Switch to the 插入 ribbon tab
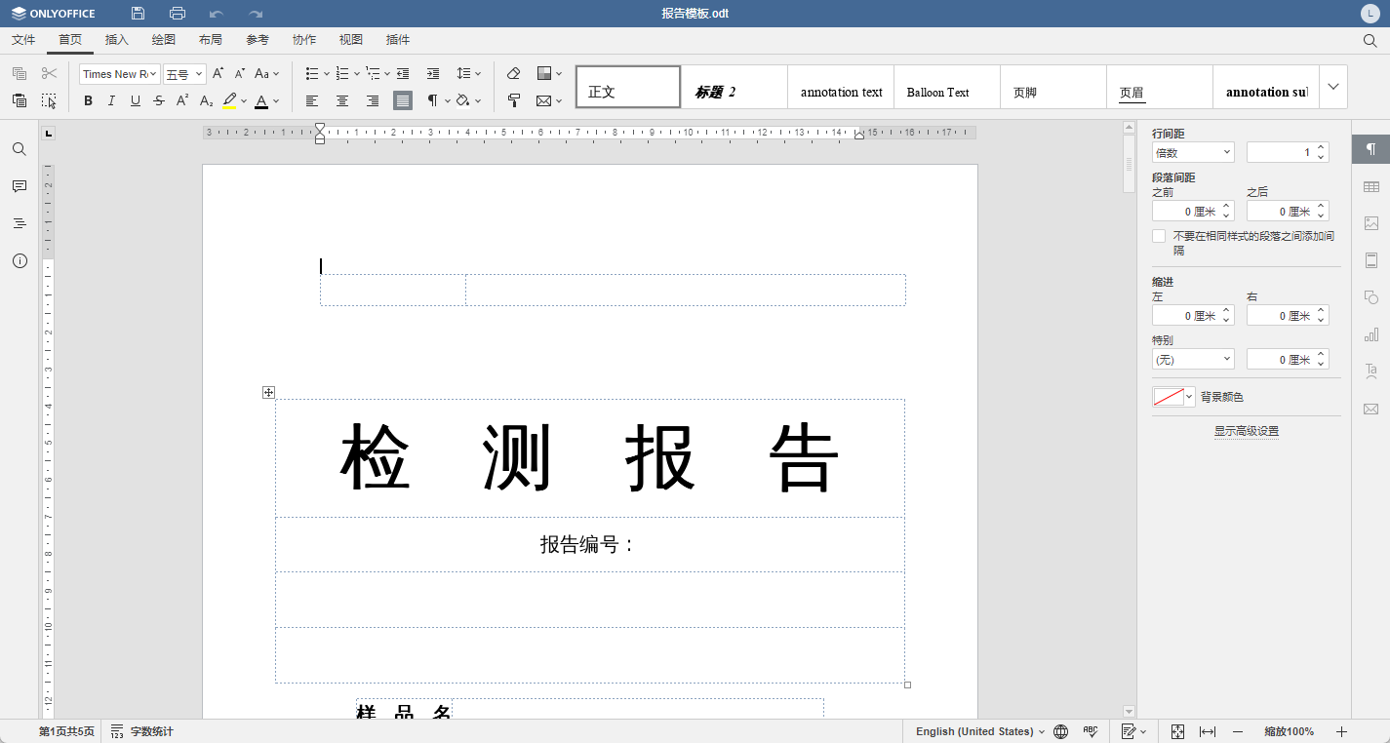This screenshot has height=743, width=1390. (x=116, y=40)
